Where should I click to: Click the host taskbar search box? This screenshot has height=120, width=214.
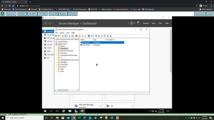[24, 118]
